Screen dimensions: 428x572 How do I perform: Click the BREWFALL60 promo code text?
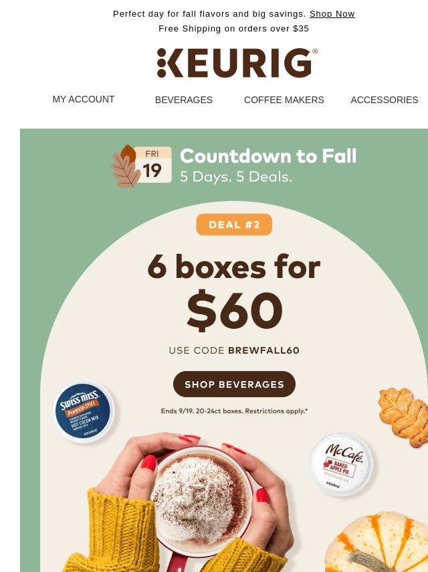(263, 350)
